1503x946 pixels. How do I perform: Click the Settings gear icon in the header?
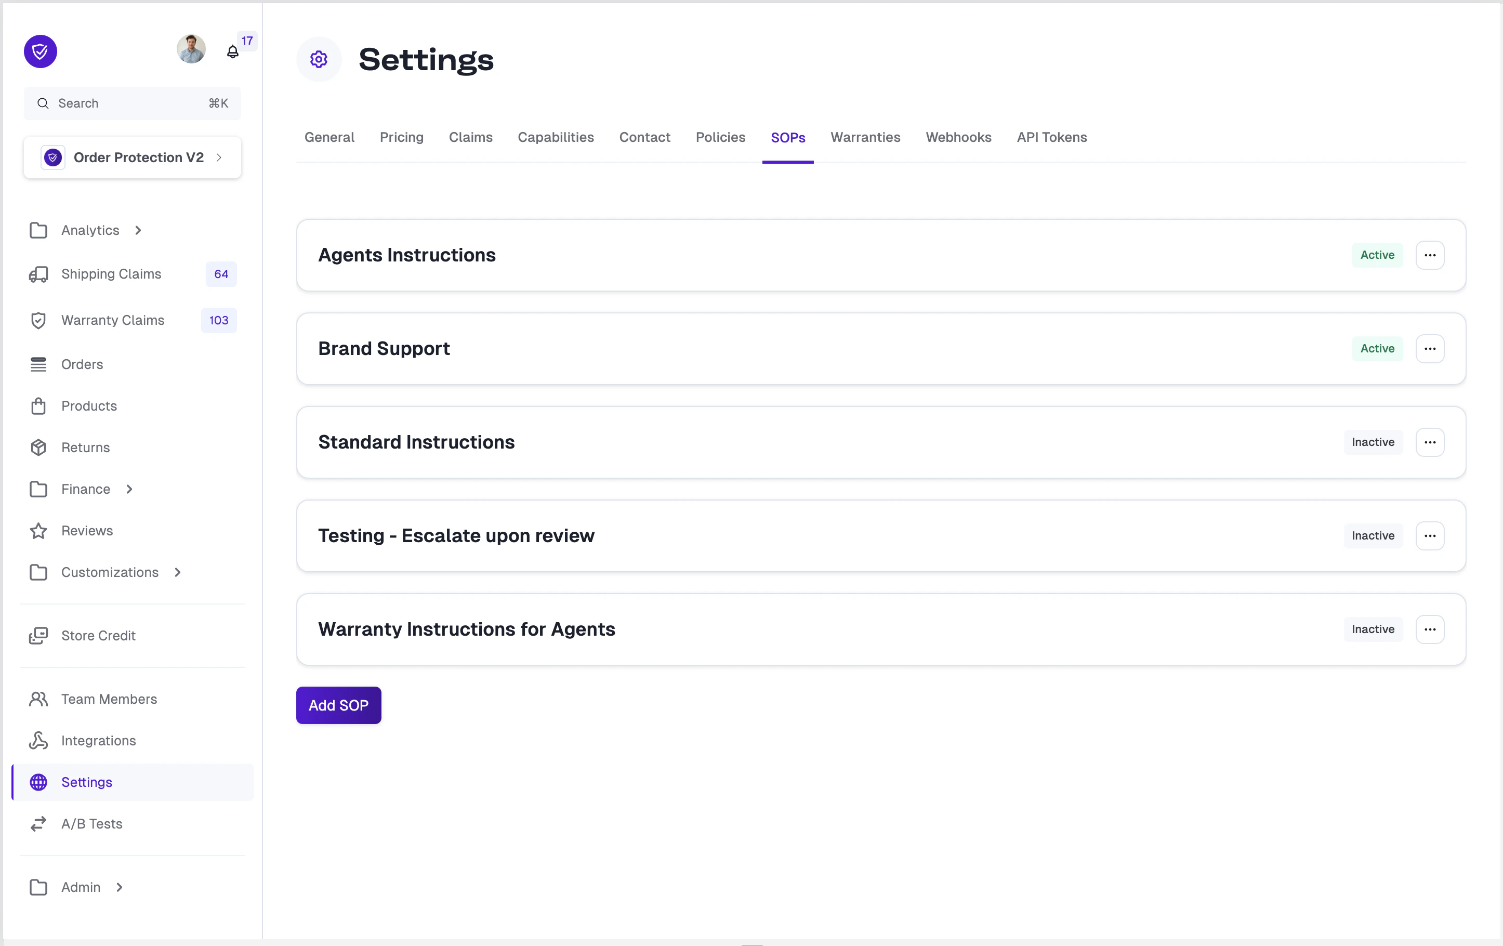click(319, 59)
